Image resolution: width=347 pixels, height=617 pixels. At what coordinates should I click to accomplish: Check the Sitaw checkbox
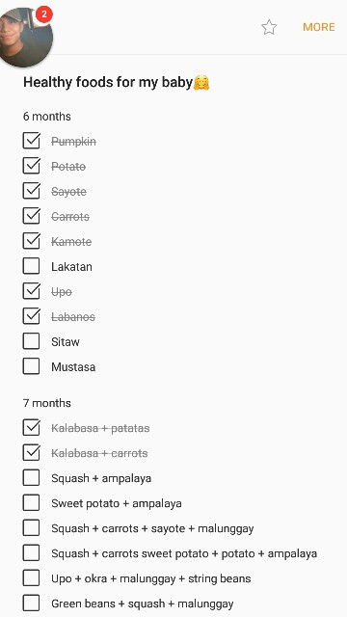point(32,341)
